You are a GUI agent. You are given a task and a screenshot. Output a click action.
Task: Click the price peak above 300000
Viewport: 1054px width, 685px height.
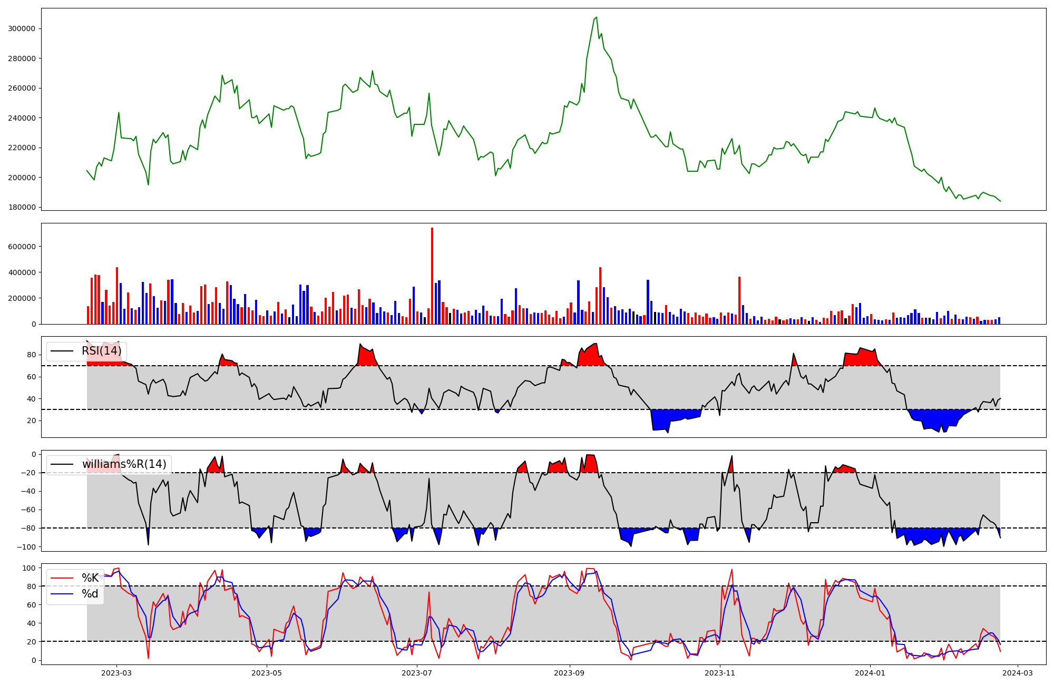596,17
